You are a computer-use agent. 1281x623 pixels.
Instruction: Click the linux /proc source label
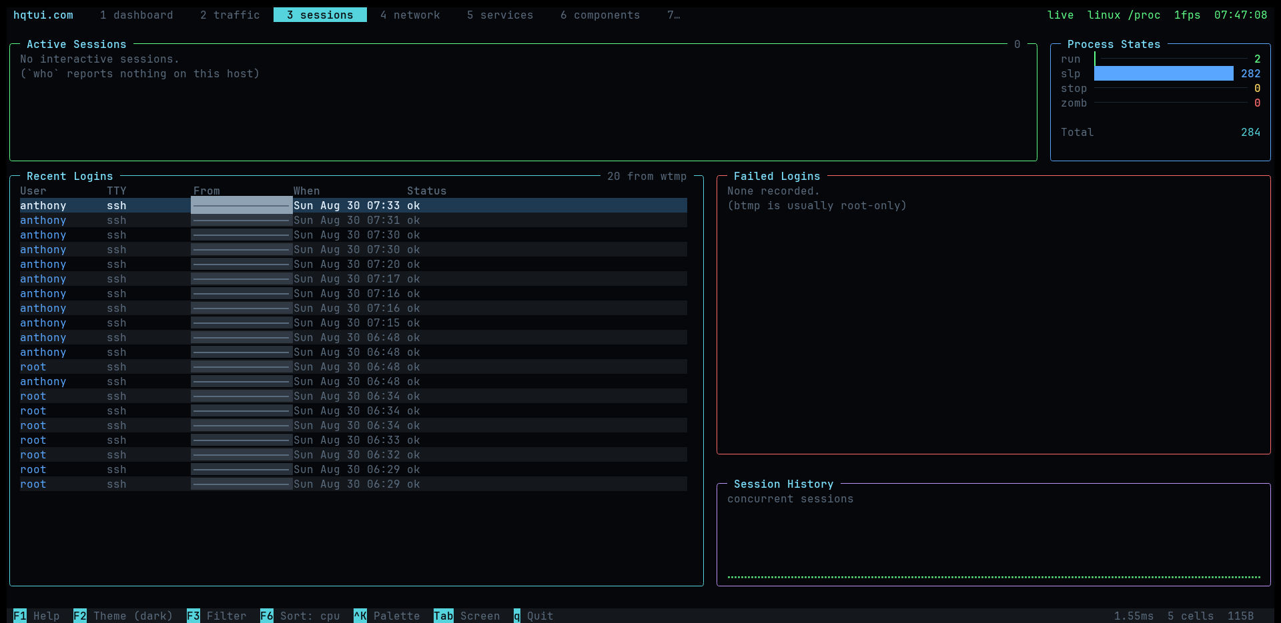click(x=1124, y=15)
